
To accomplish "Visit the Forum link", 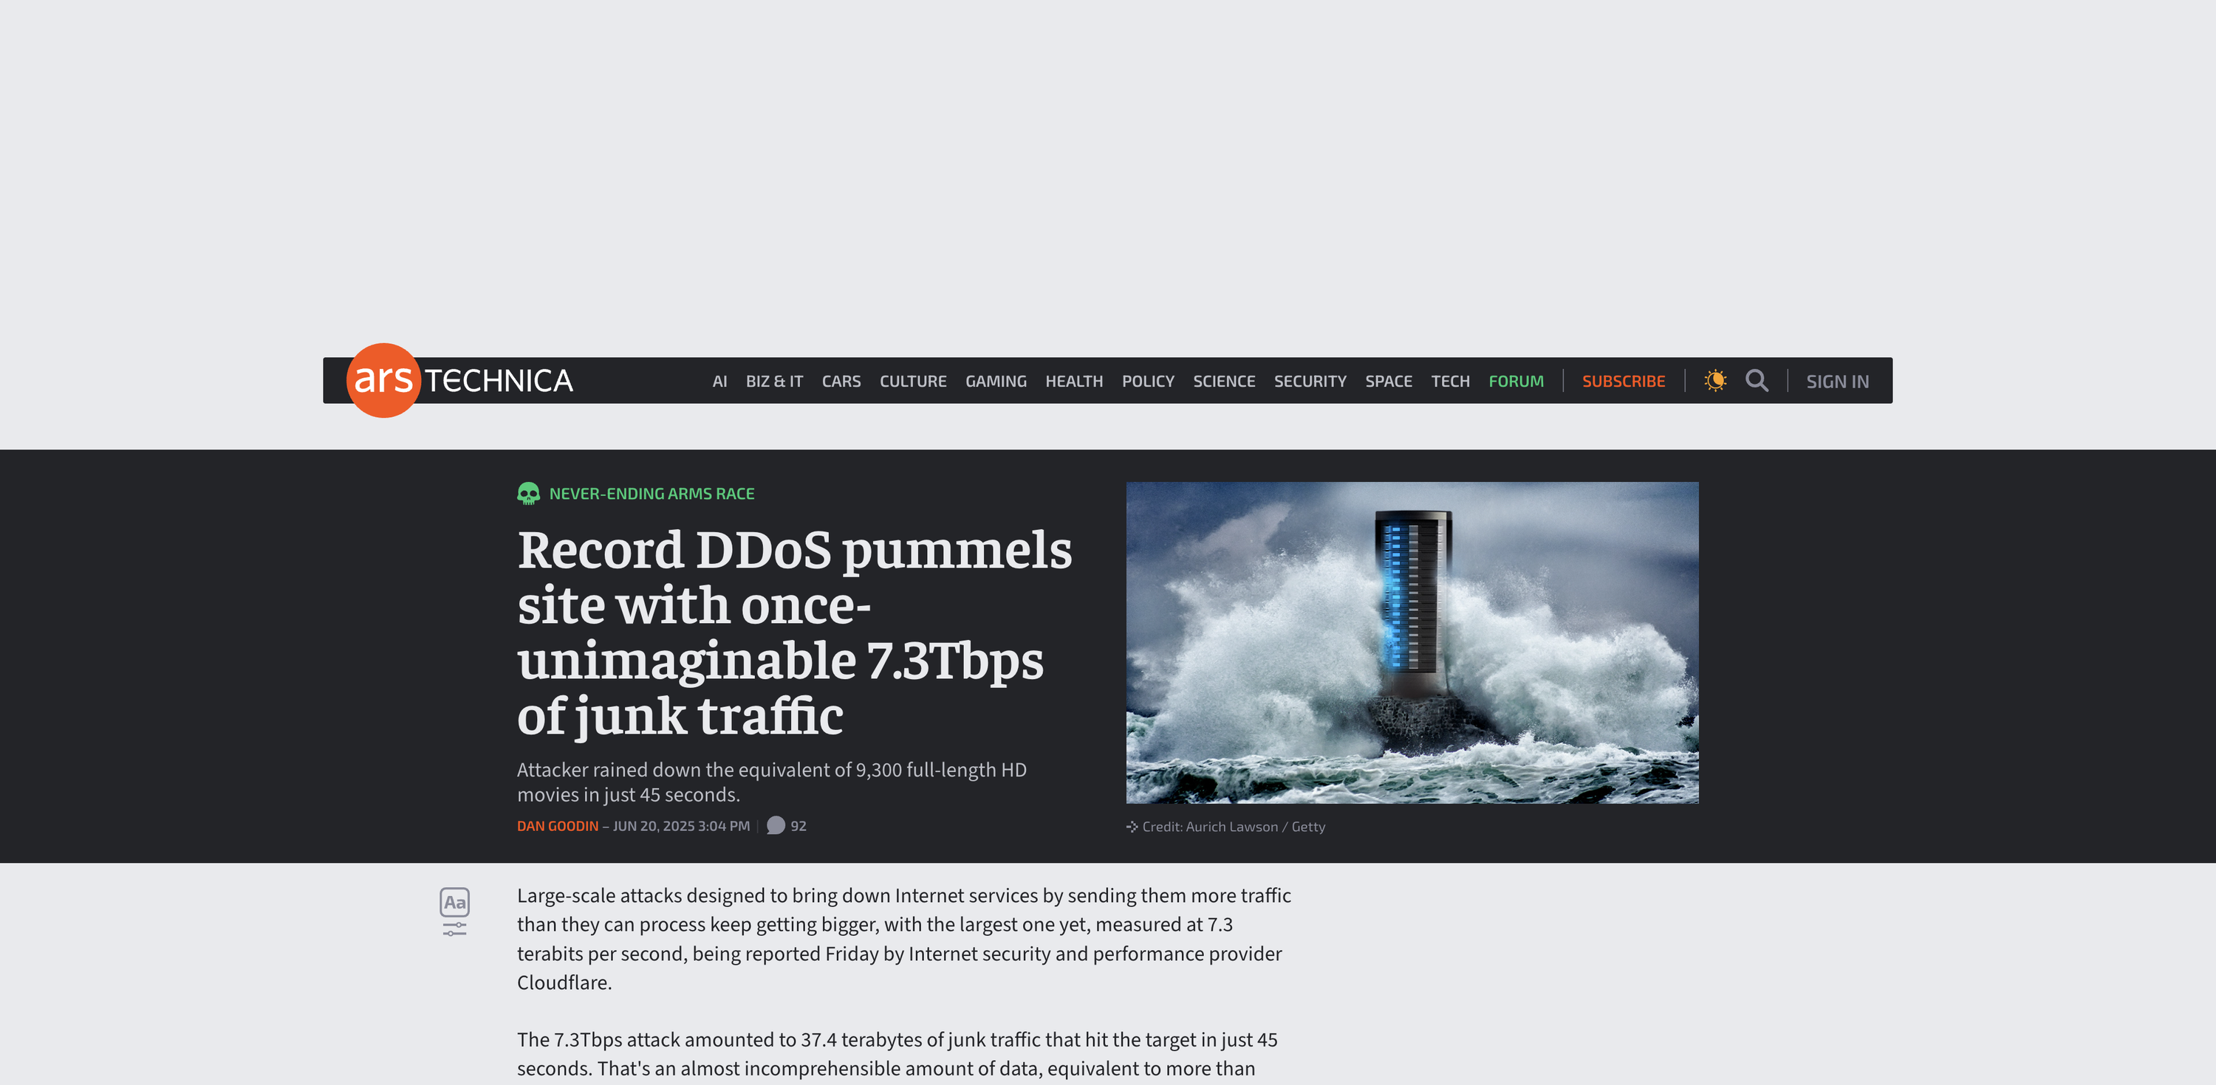I will (1516, 381).
